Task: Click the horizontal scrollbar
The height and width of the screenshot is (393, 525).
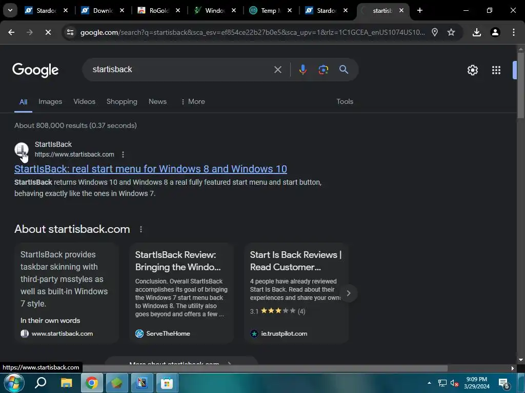Action: click(265, 368)
